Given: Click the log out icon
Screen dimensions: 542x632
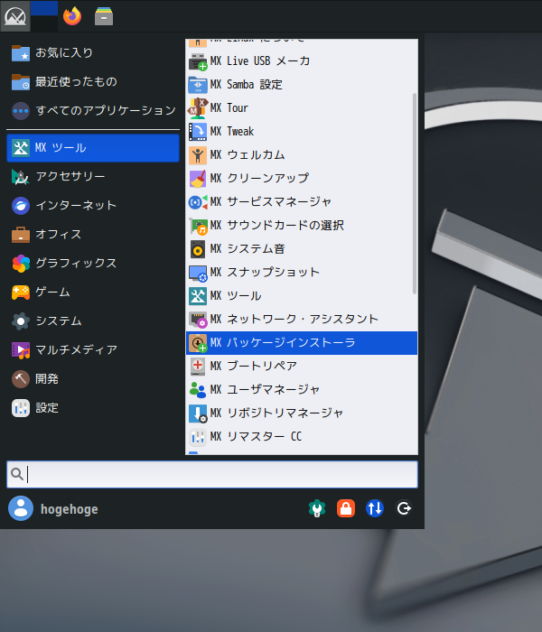Looking at the screenshot, I should 405,508.
